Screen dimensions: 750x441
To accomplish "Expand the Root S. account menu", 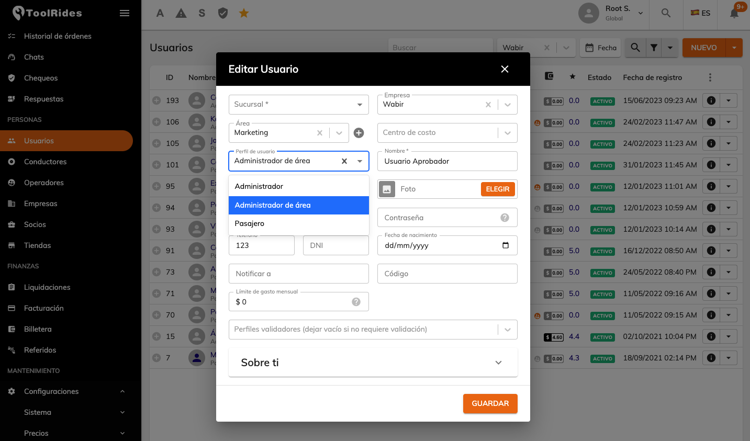I will (641, 13).
